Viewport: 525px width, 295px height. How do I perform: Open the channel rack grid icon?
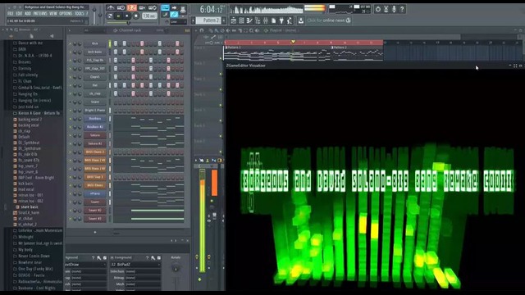pos(241,20)
